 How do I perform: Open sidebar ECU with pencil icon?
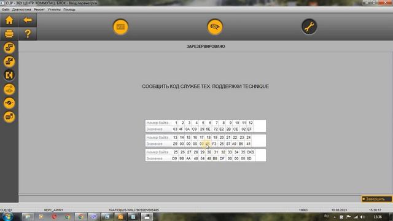9,61
